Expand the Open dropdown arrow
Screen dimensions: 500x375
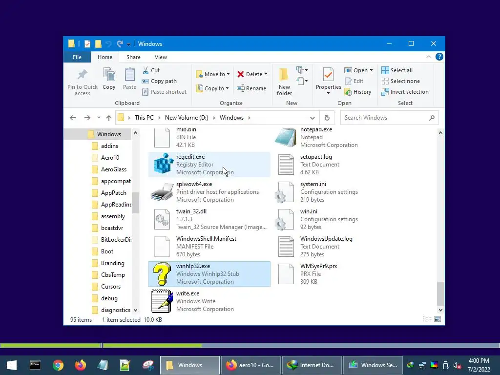click(x=371, y=70)
